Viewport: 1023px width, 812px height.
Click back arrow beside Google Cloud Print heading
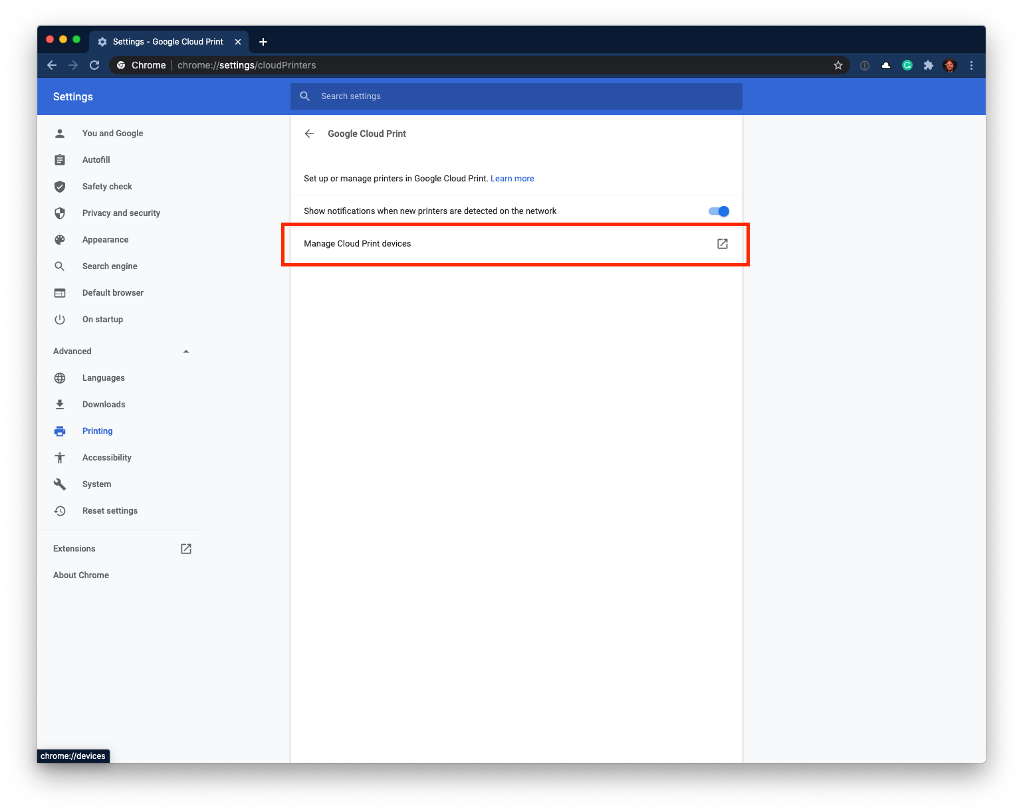[309, 134]
